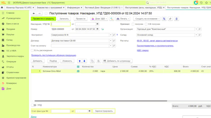211x118 pixels.
Task: Check the 'получен' original checkbox
Action: click(x=133, y=24)
